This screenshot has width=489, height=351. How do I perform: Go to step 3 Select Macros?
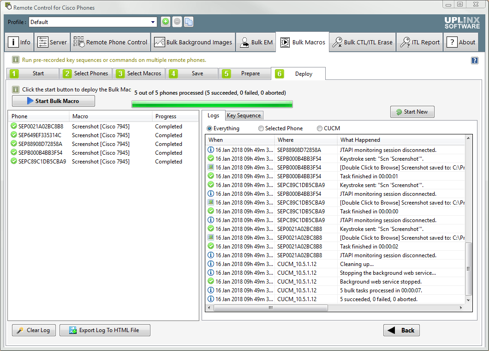point(139,73)
